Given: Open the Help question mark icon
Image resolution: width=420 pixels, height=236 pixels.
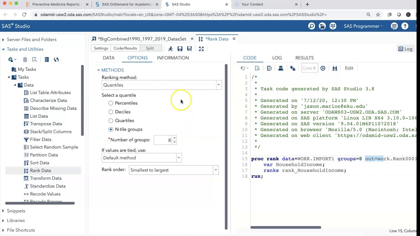Looking at the screenshot, I should coord(405,26).
